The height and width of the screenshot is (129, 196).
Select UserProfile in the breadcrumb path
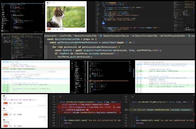tap(65, 36)
